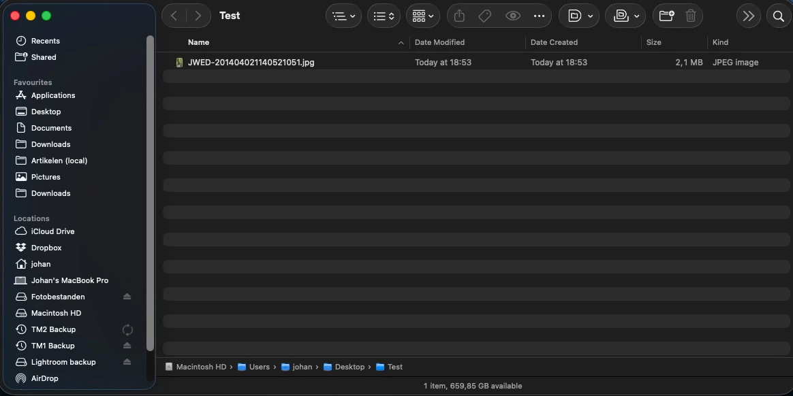Open the ellipsis More actions menu
Image resolution: width=793 pixels, height=396 pixels.
539,16
